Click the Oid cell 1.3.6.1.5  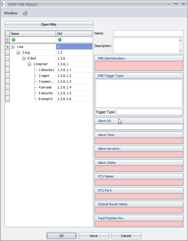(74, 93)
